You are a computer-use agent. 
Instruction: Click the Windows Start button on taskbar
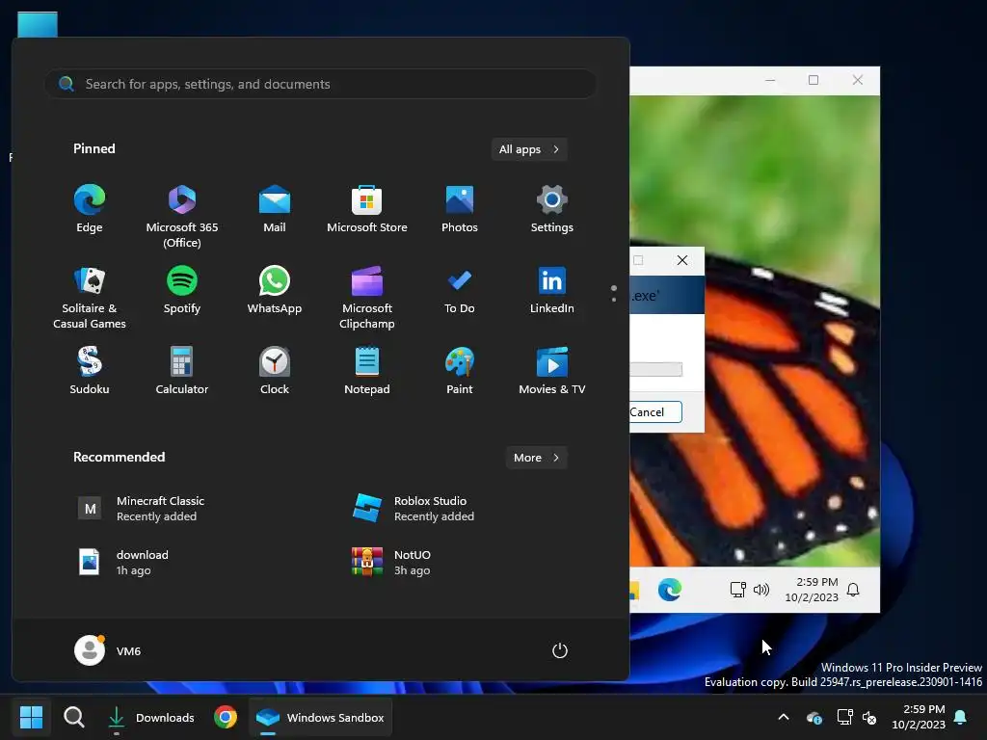[x=31, y=717]
